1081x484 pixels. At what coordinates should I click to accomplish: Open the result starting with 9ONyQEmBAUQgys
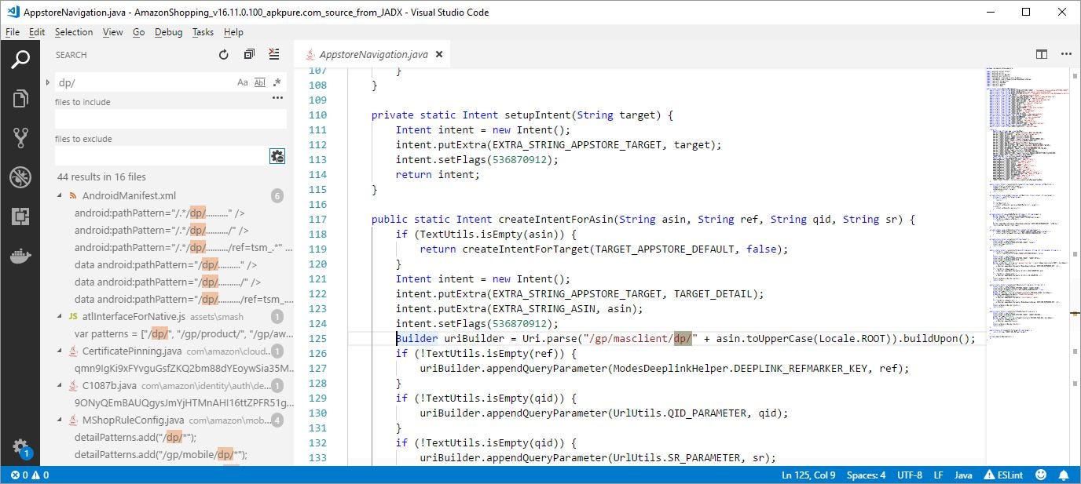click(x=184, y=403)
